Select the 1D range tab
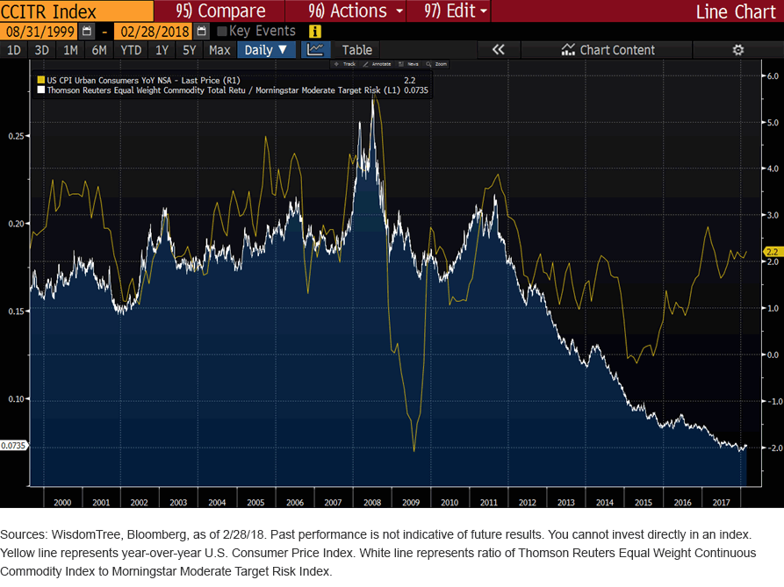The height and width of the screenshot is (587, 784). pyautogui.click(x=13, y=50)
